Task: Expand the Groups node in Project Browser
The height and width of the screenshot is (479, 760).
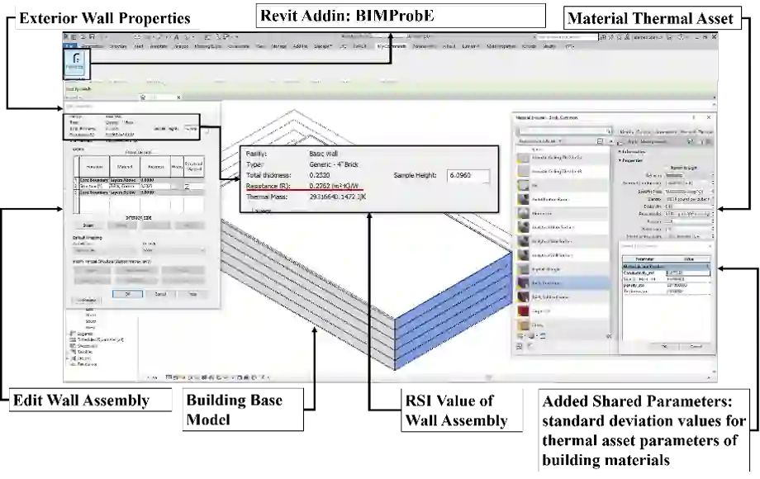Action: (69, 358)
